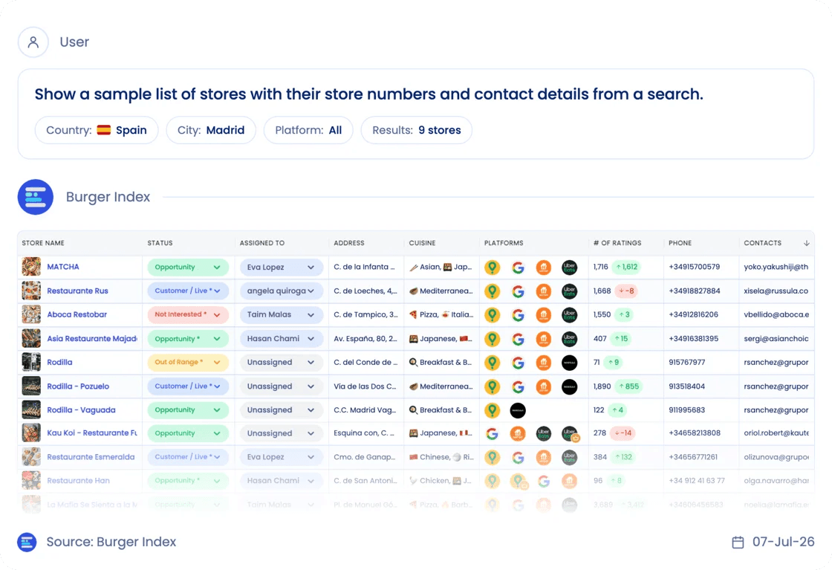Image resolution: width=832 pixels, height=570 pixels.
Task: Click the Results: 9 stores chip
Action: pyautogui.click(x=417, y=130)
